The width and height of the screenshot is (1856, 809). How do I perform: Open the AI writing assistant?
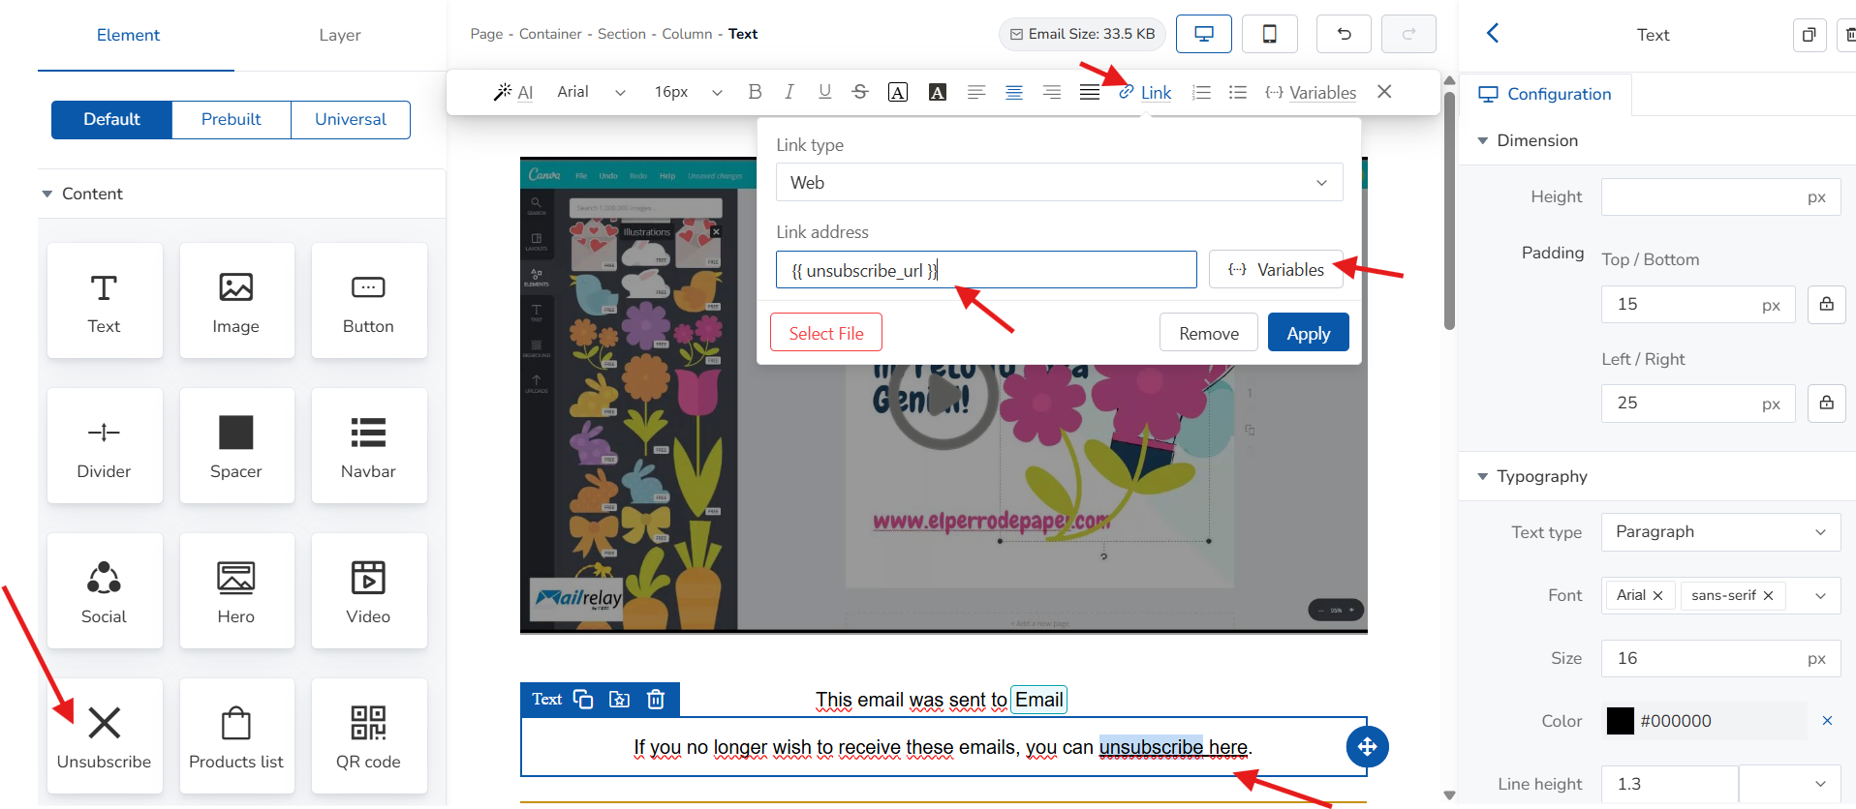513,92
